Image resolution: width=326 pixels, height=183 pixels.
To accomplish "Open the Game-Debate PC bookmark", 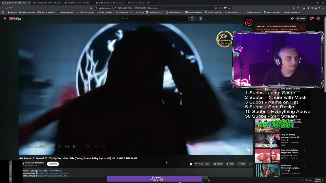I will [x=155, y=12].
